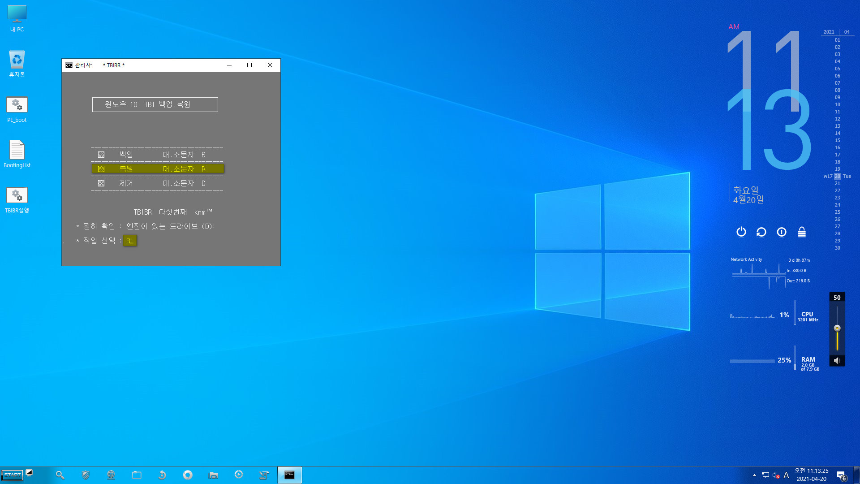Click the restart arrow icon on widget
The image size is (860, 484).
coord(761,232)
